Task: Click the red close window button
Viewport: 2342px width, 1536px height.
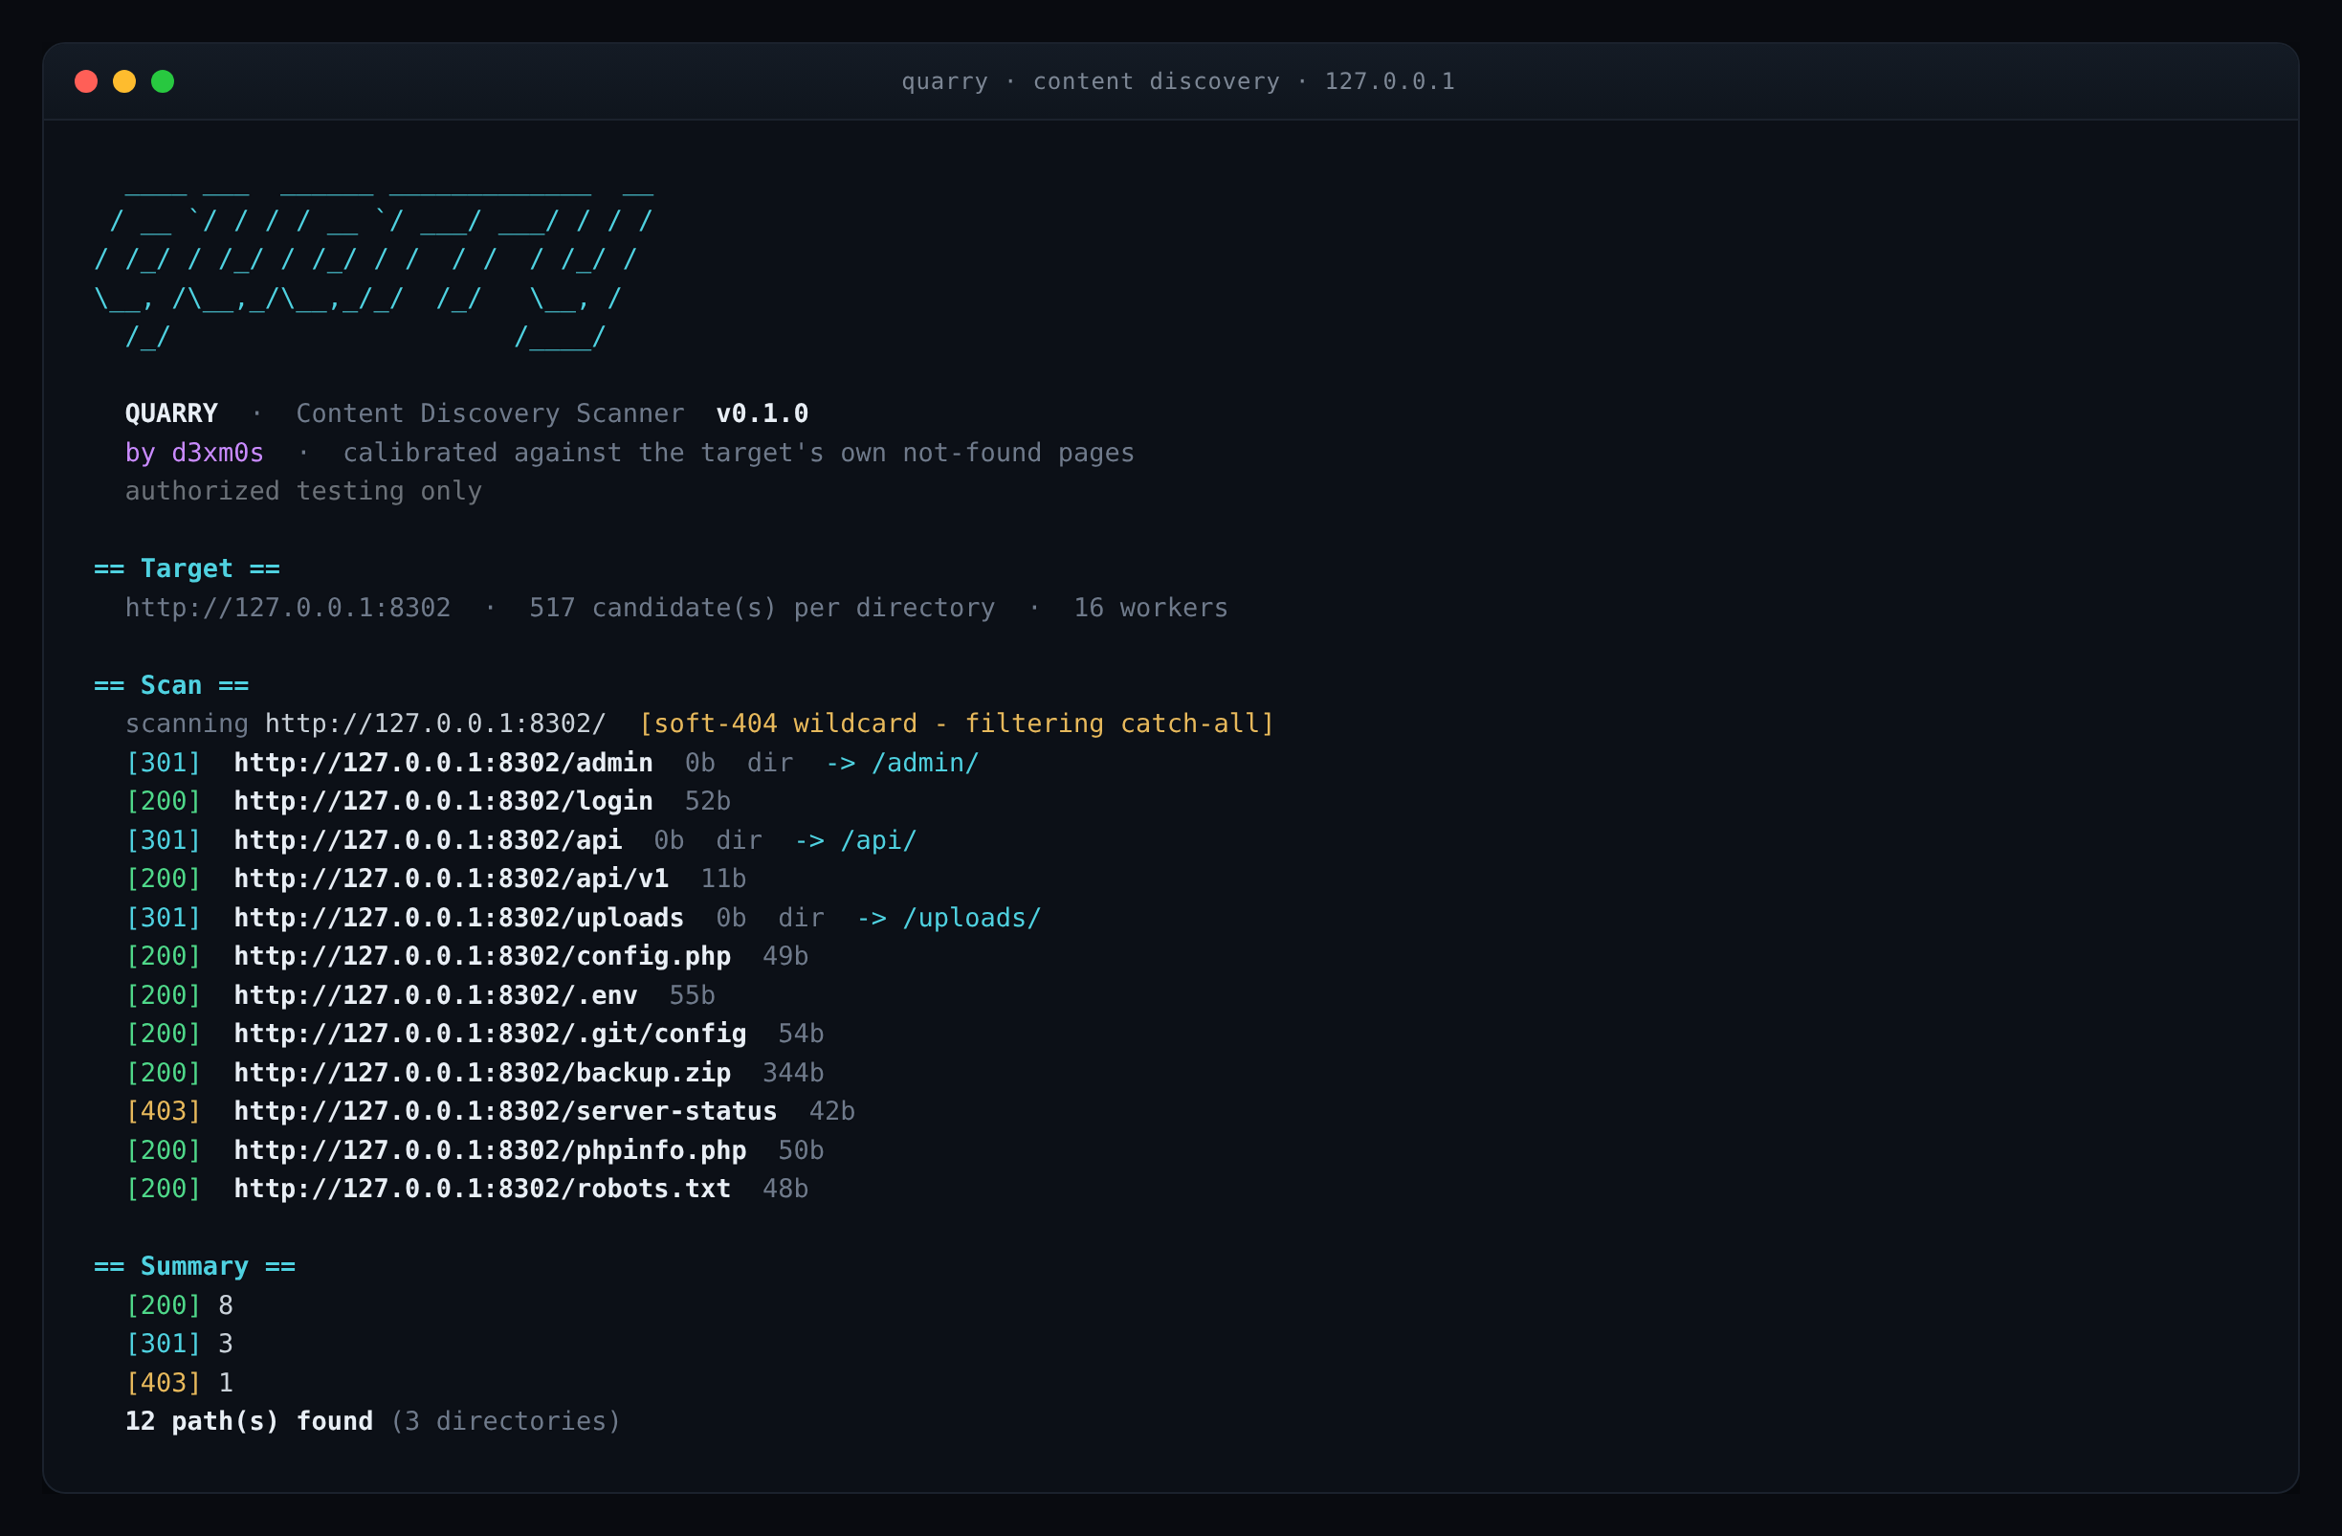Action: pos(85,80)
